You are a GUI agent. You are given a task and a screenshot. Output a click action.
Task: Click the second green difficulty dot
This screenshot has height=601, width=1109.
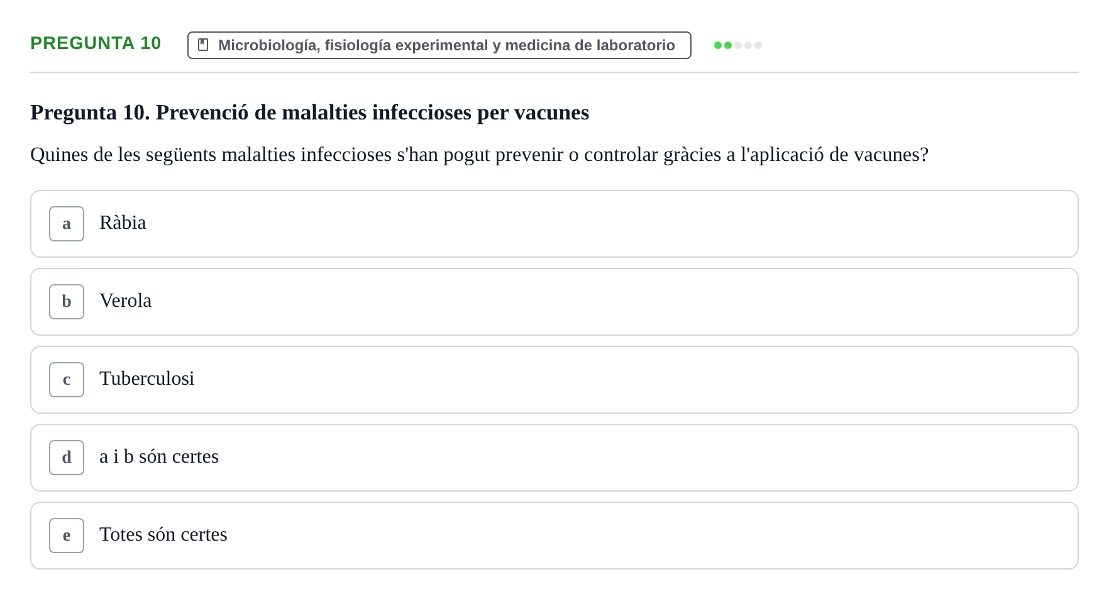click(x=728, y=45)
